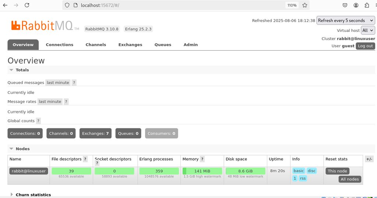377x198 pixels.
Task: Click help icon next to Global counts
Action: point(38,121)
